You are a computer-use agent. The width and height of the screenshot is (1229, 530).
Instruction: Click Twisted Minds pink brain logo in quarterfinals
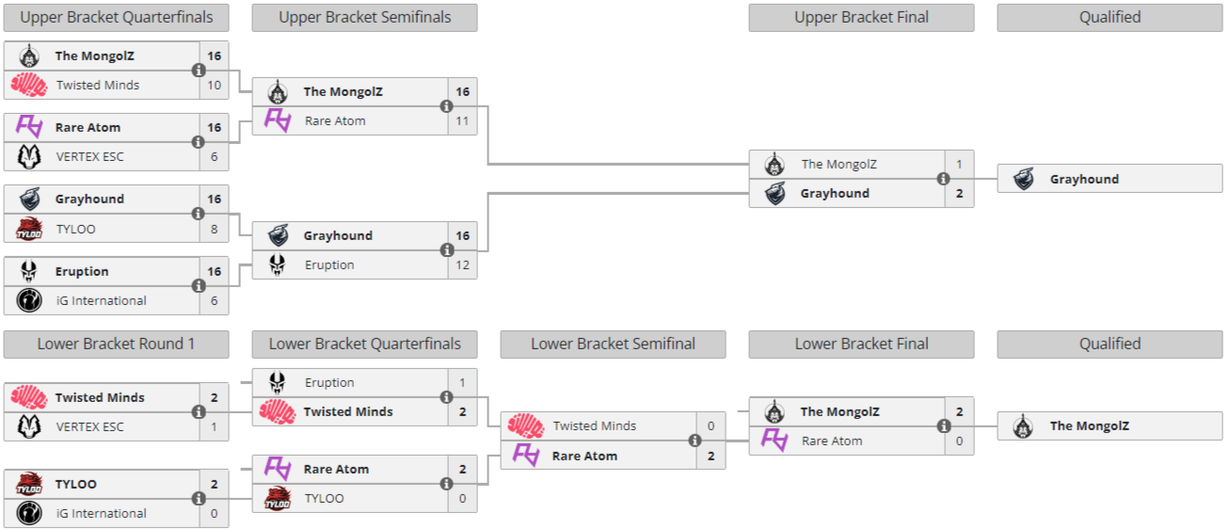tap(28, 86)
